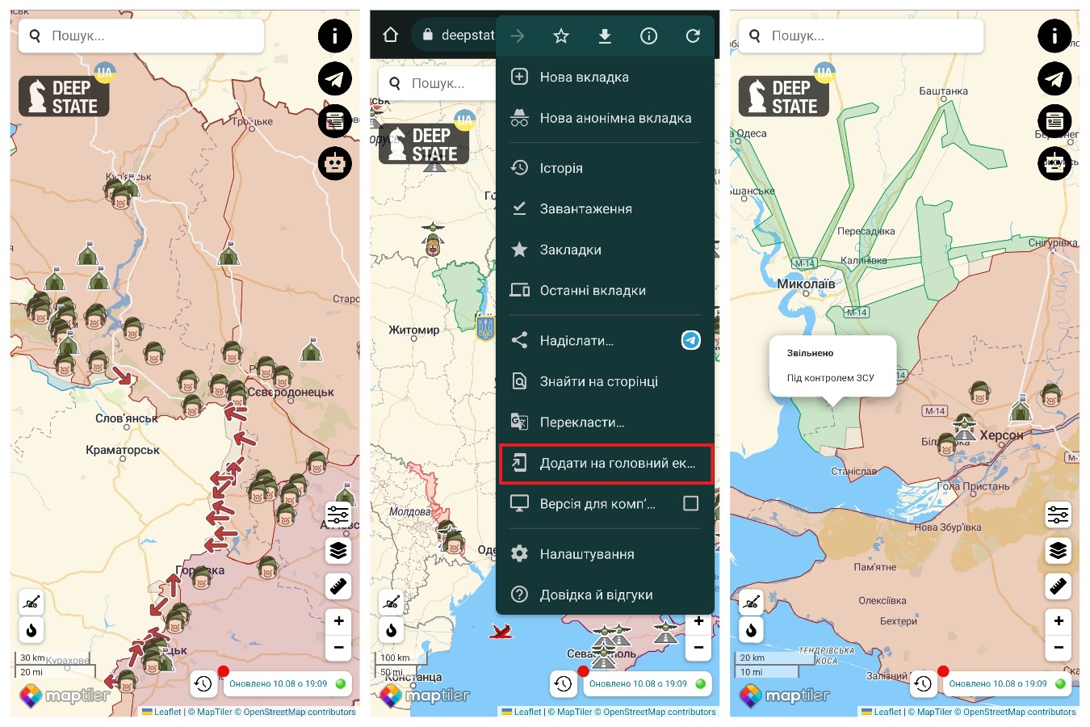Zoom in with plus button in right map
The width and height of the screenshot is (1090, 727).
point(1058,620)
